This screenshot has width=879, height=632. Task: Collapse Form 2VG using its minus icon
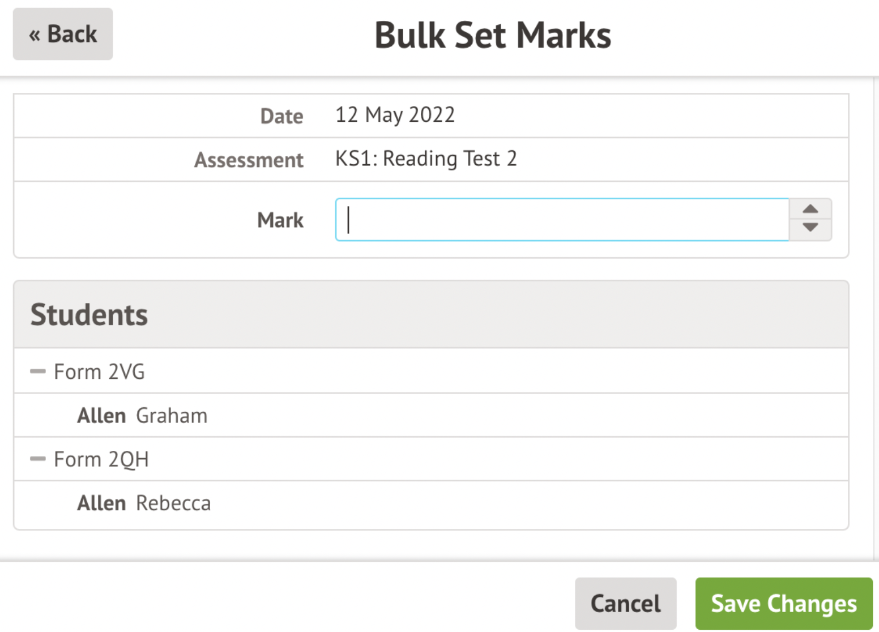[38, 371]
